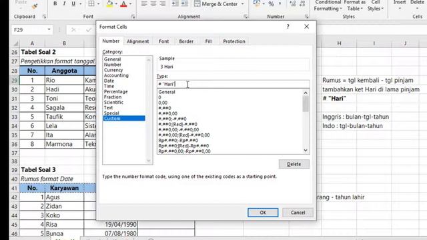
Task: Toggle Underline formatting in ribbon
Action: click(73, 3)
